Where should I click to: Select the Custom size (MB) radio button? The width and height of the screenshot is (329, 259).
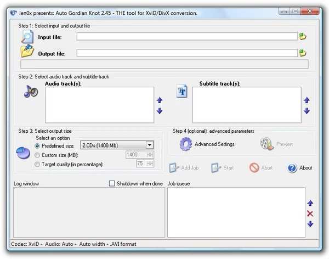(x=37, y=155)
